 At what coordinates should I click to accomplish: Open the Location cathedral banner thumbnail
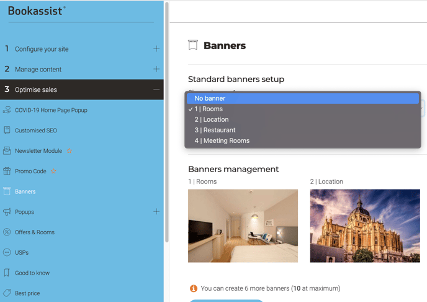[x=365, y=226]
